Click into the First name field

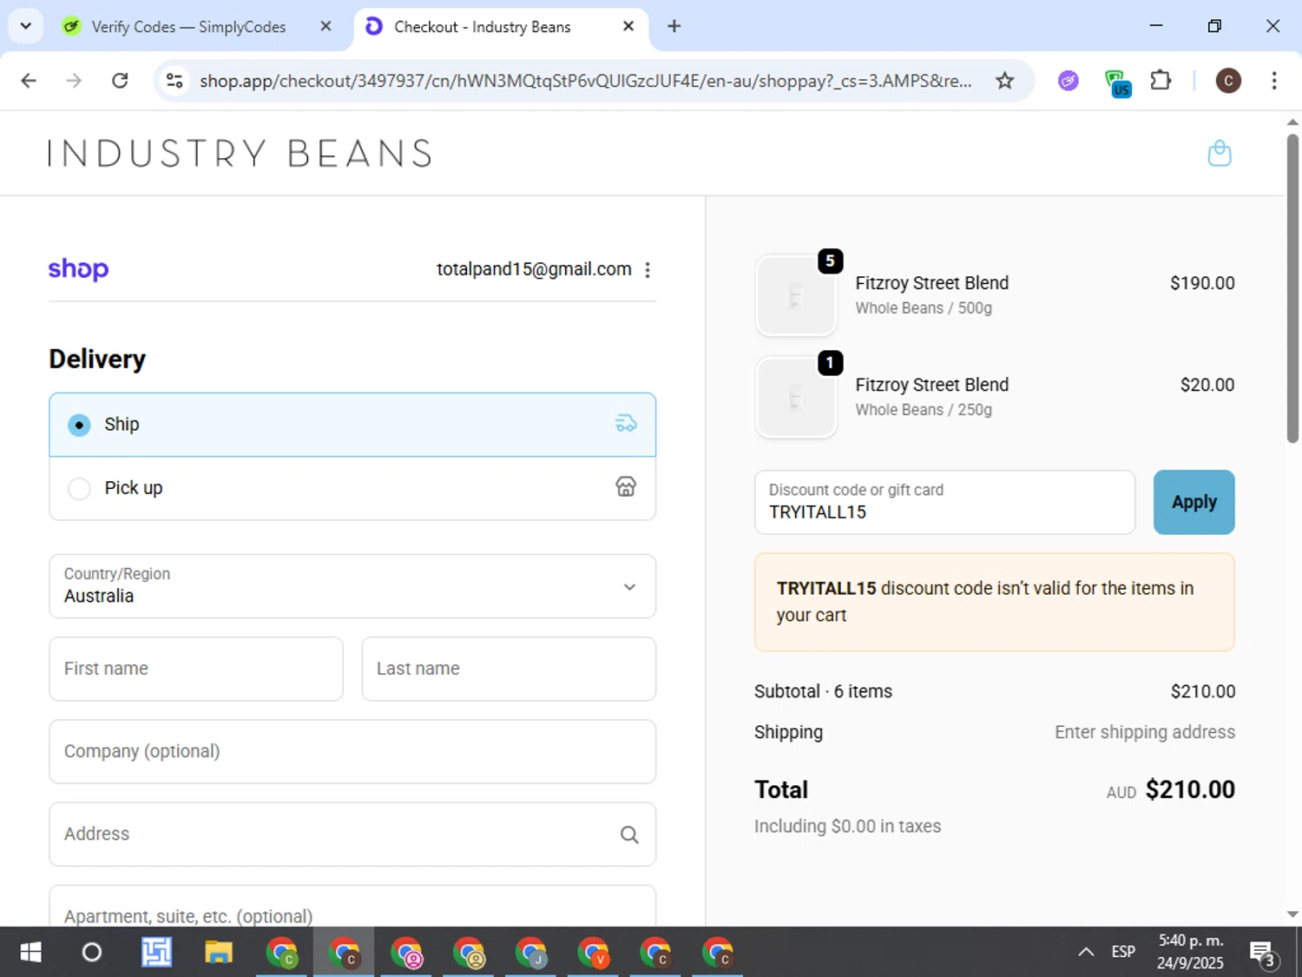[x=196, y=669]
